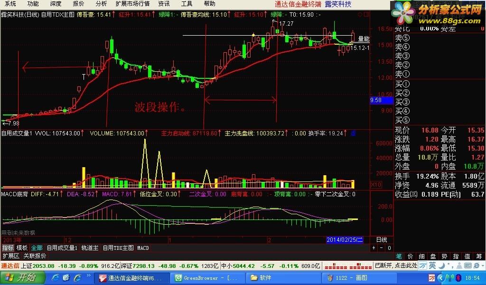Image resolution: width=486 pixels, height=285 pixels.
Task: Click the 万 input method icon in language bar
Action: pyautogui.click(x=423, y=266)
